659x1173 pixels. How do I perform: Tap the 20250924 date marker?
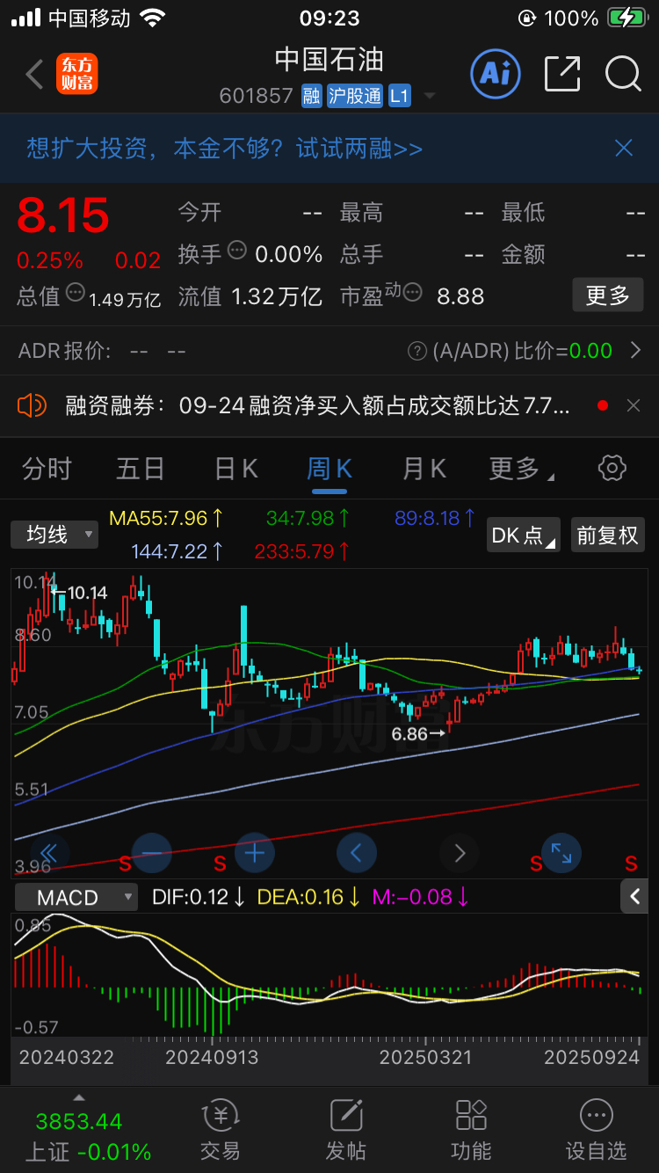point(591,1057)
